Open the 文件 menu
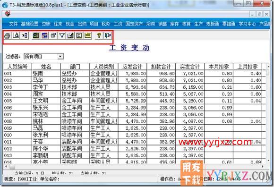The image size is (274, 187). pos(13,24)
